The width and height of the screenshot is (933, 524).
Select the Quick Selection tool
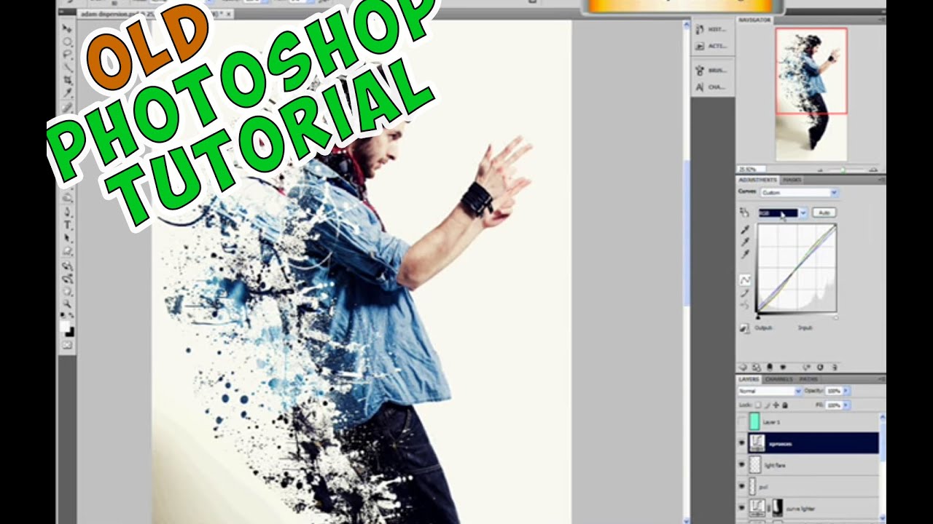pos(67,68)
